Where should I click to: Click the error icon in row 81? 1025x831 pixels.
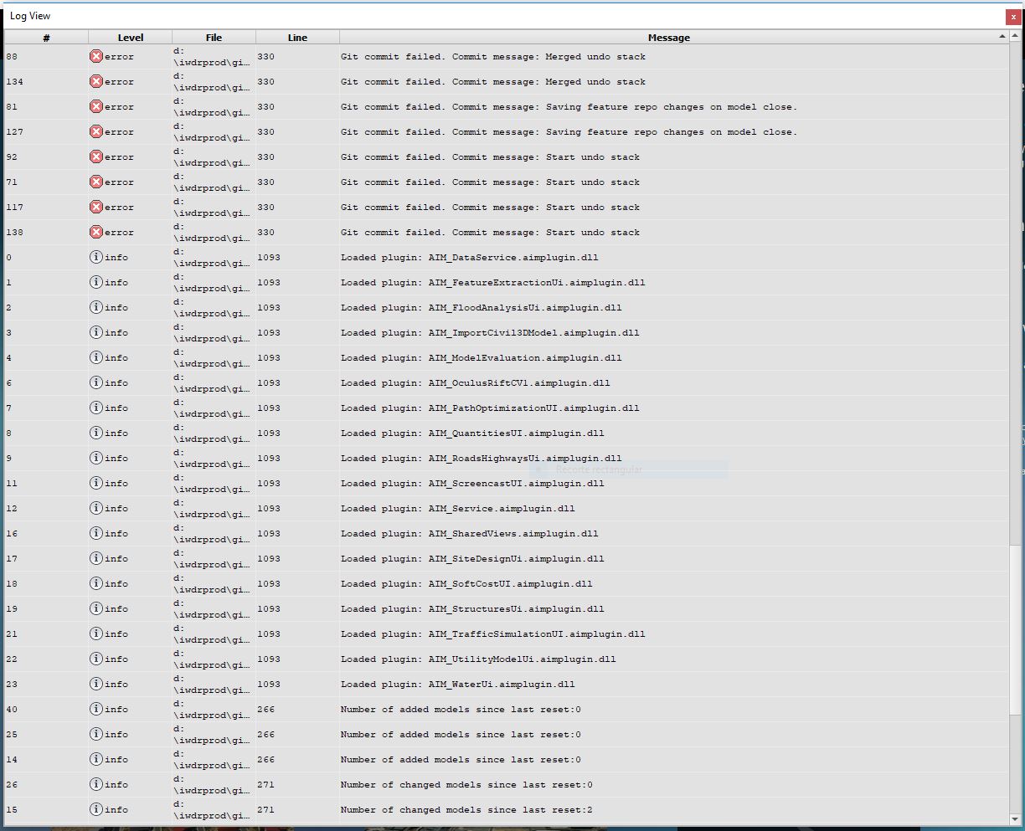click(x=96, y=106)
